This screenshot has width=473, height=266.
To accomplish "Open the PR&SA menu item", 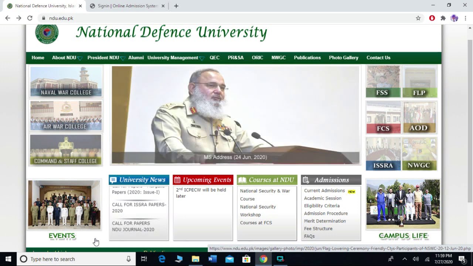I will [x=236, y=58].
